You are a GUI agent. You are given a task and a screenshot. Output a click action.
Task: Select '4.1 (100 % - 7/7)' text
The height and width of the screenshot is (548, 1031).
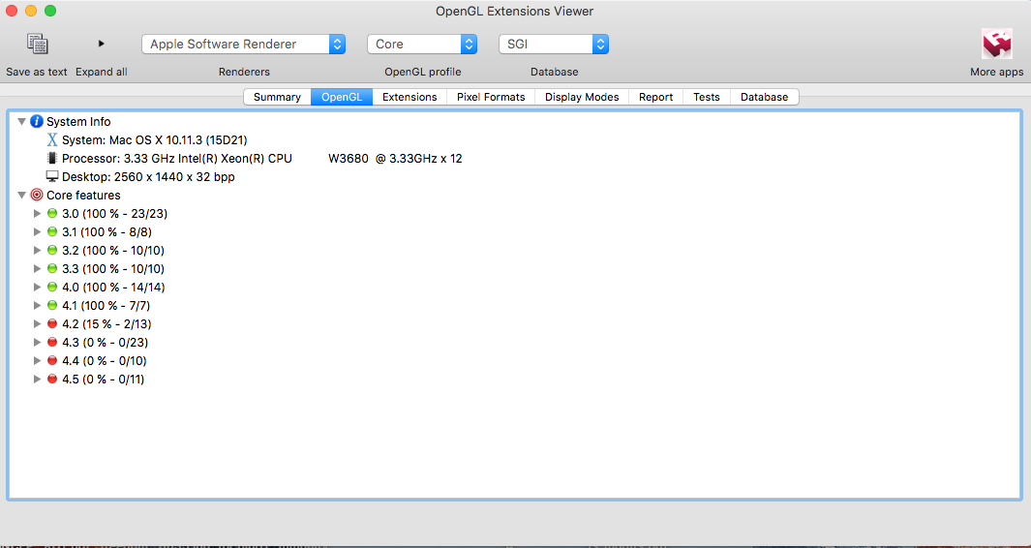coord(107,306)
